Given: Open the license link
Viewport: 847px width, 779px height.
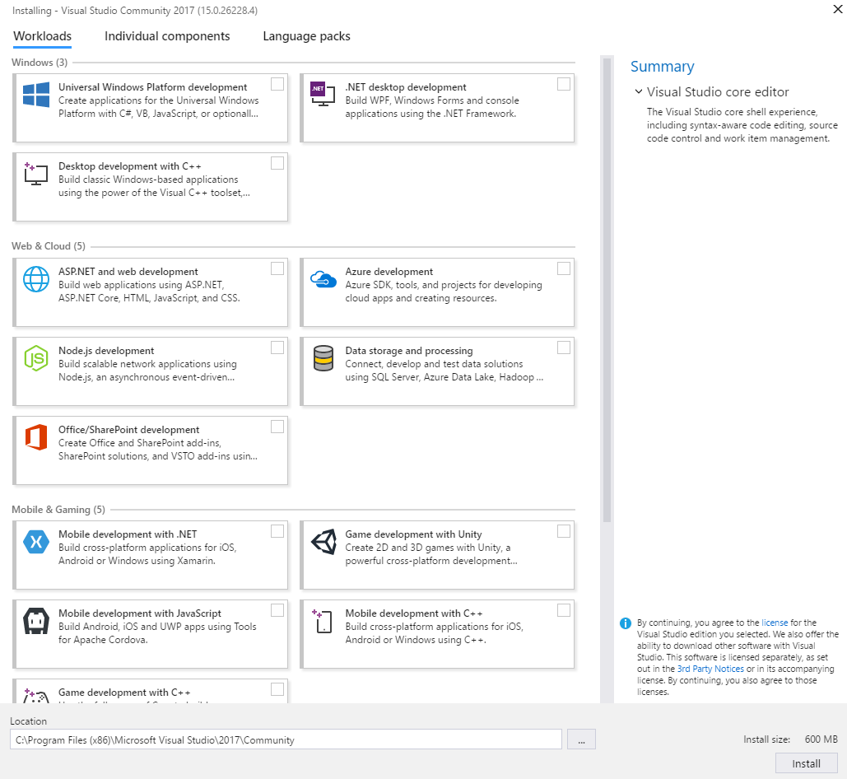Looking at the screenshot, I should click(775, 623).
